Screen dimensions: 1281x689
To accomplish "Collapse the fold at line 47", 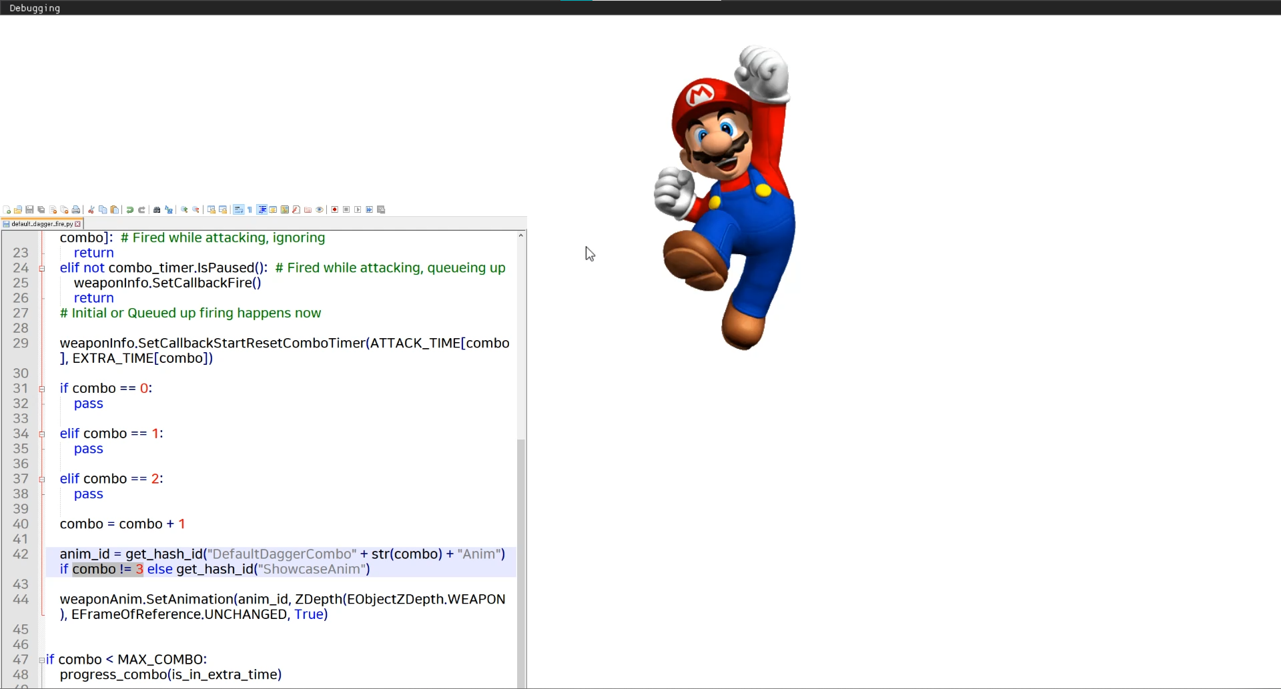I will [42, 660].
